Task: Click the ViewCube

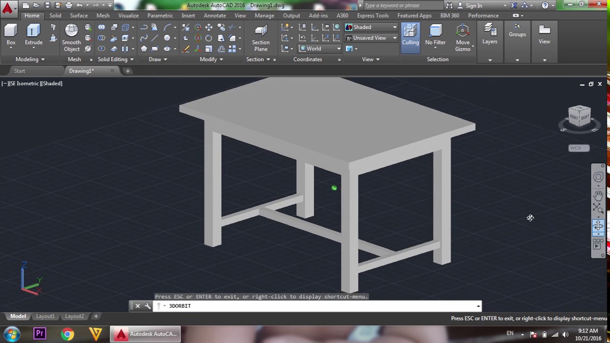Action: tap(579, 117)
